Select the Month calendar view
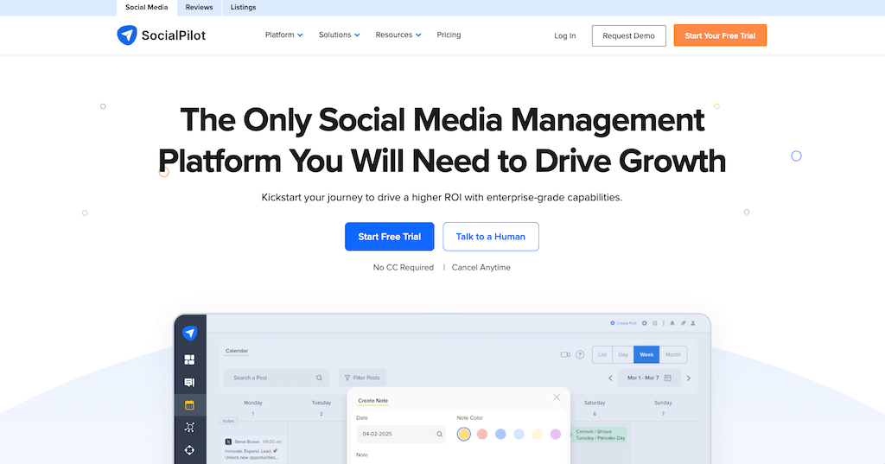 click(x=672, y=354)
